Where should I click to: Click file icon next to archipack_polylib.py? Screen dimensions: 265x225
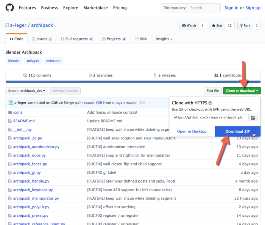pos(10,207)
